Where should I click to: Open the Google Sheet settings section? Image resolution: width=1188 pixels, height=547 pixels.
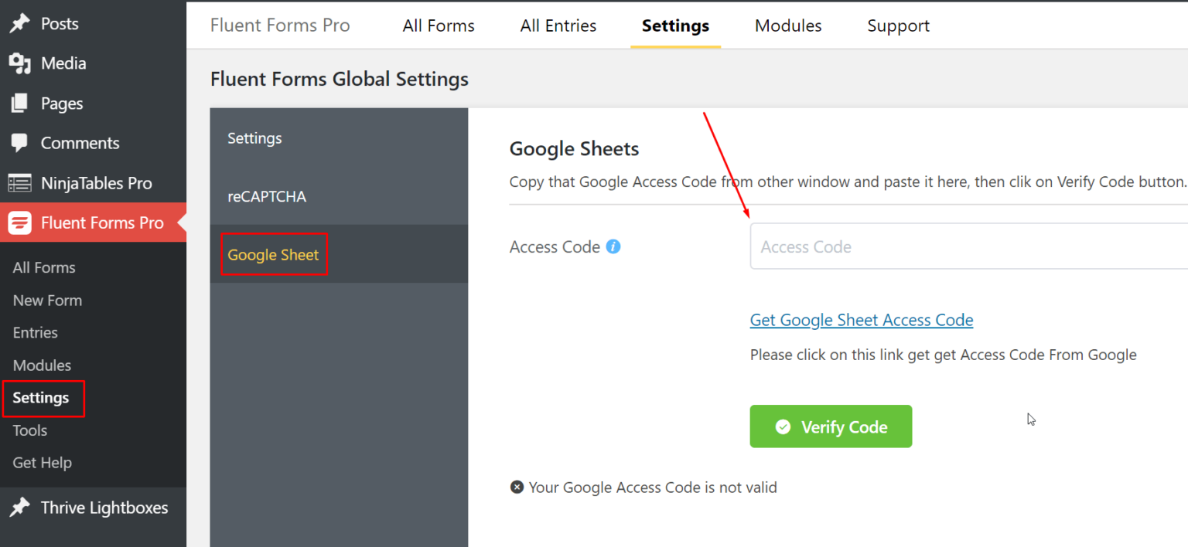(273, 254)
